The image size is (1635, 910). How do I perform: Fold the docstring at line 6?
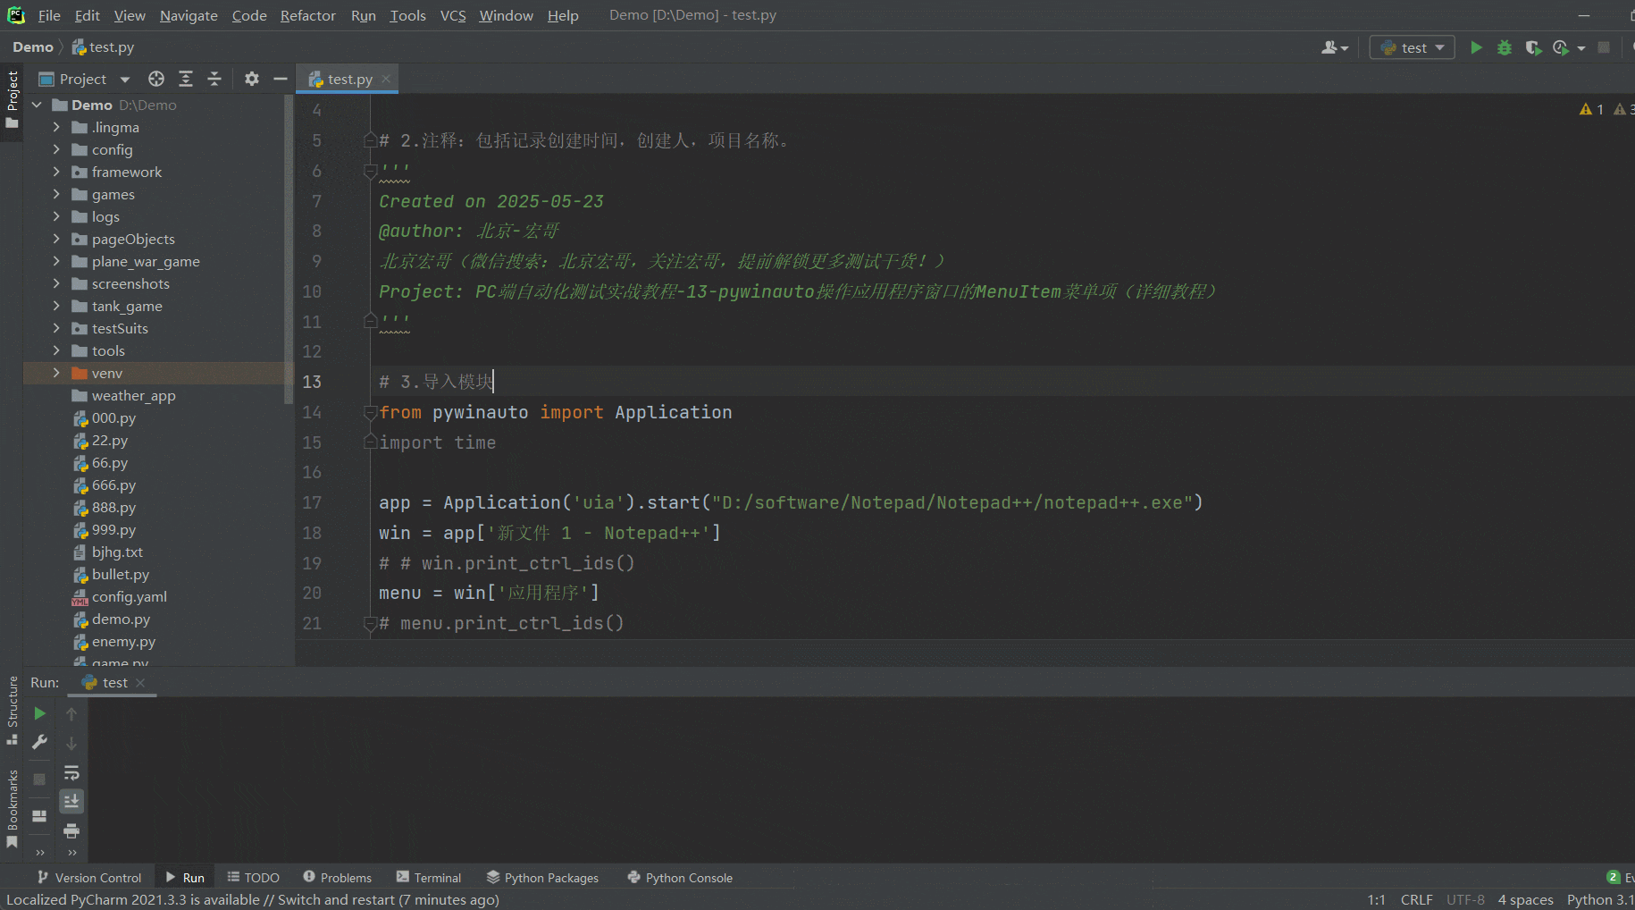point(370,171)
